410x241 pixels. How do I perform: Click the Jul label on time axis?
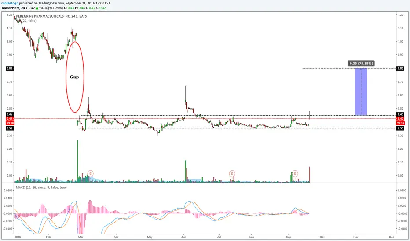coord(219,237)
